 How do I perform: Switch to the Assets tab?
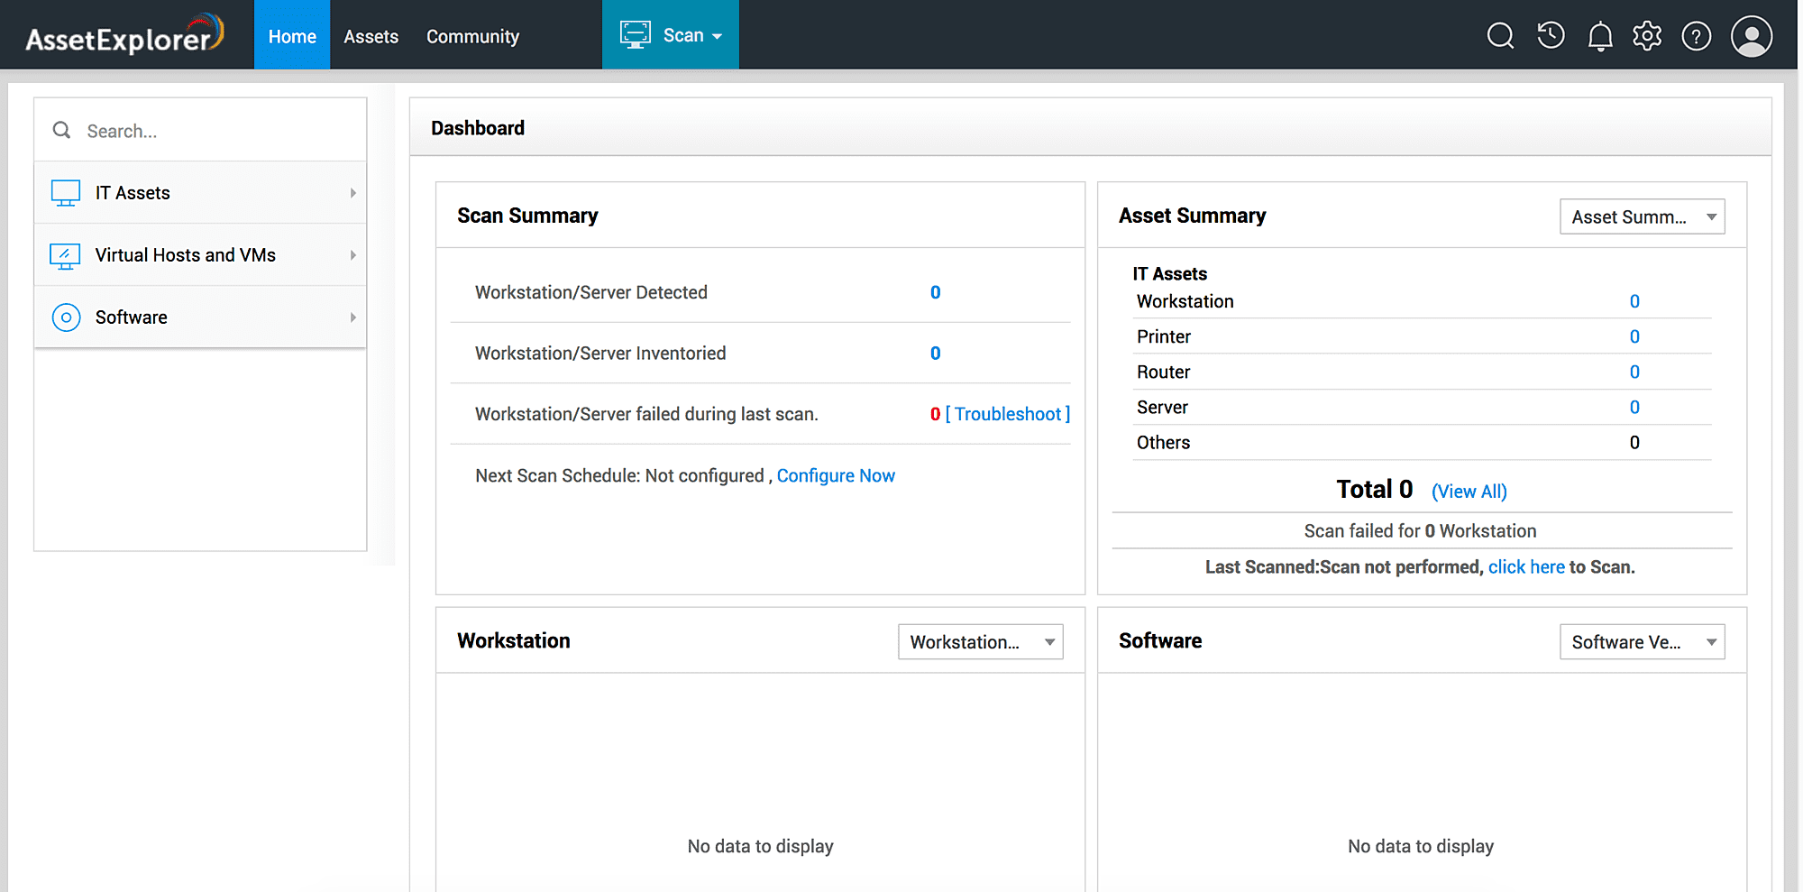point(371,36)
